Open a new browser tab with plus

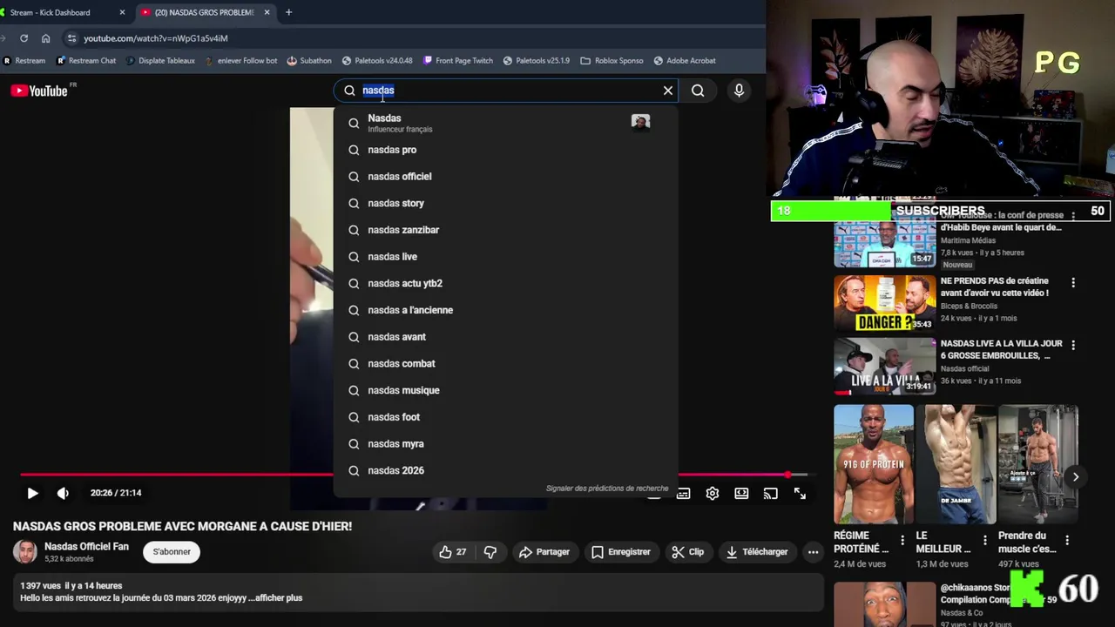pyautogui.click(x=288, y=12)
